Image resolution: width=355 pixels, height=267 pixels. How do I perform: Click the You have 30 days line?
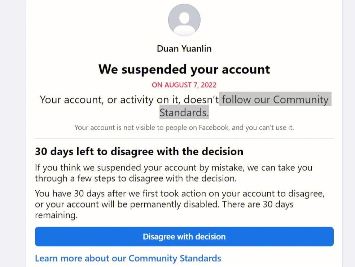180,193
